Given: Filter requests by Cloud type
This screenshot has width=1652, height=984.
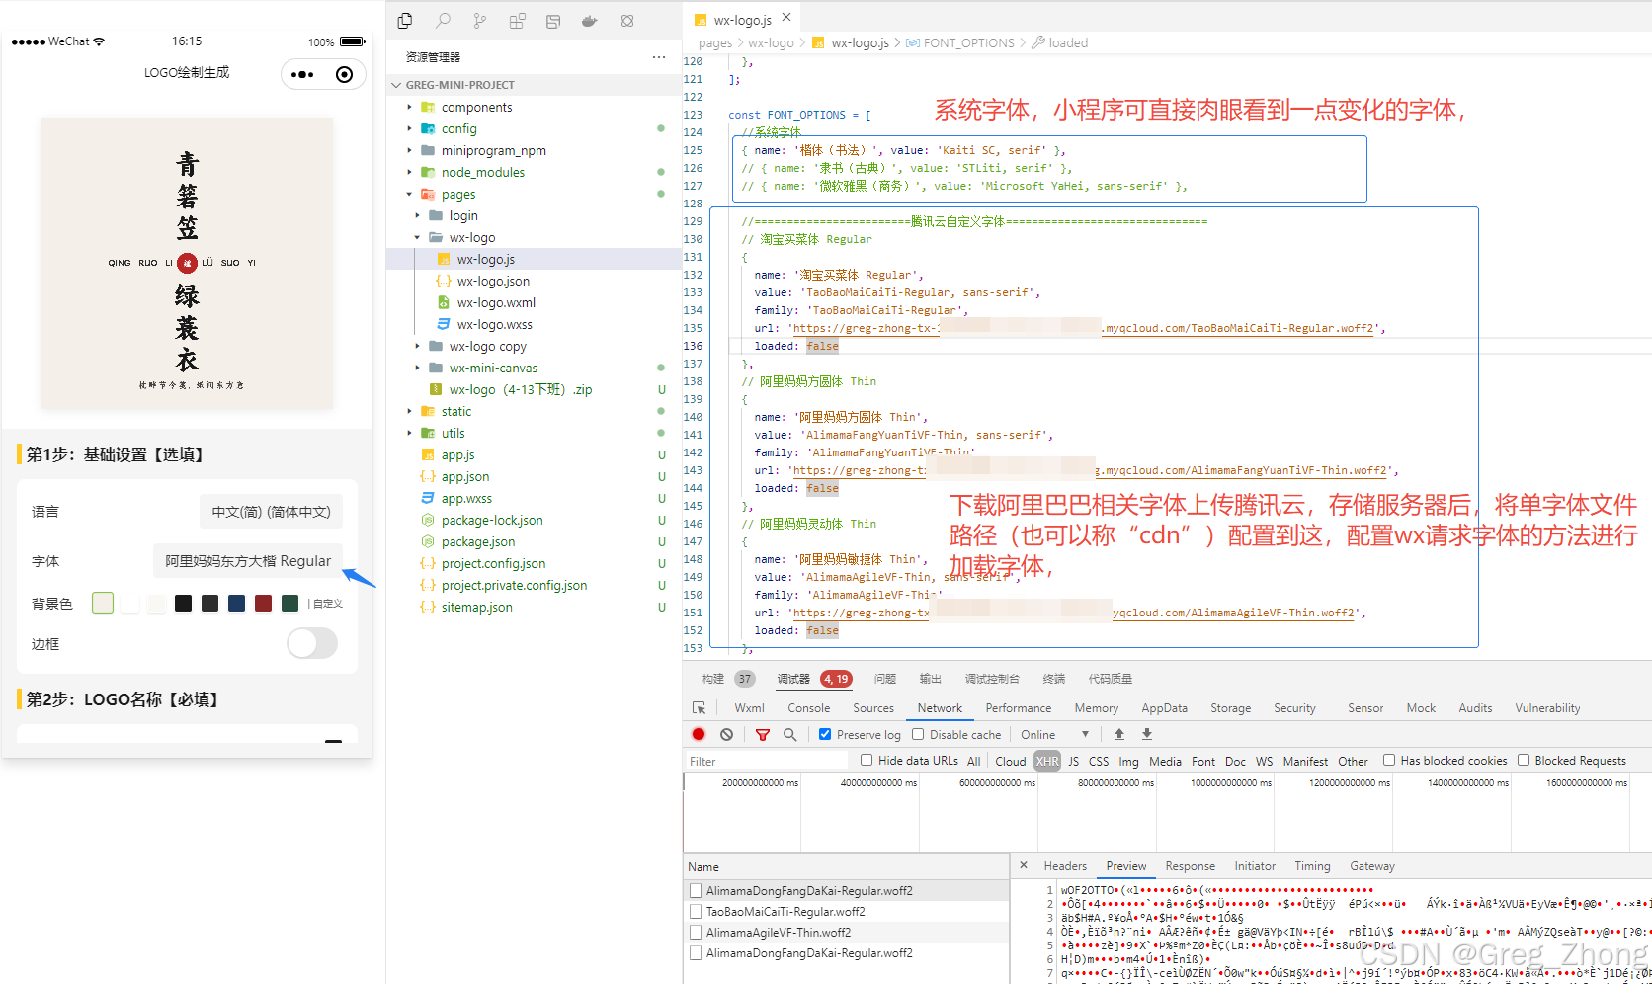Looking at the screenshot, I should pos(1010,761).
